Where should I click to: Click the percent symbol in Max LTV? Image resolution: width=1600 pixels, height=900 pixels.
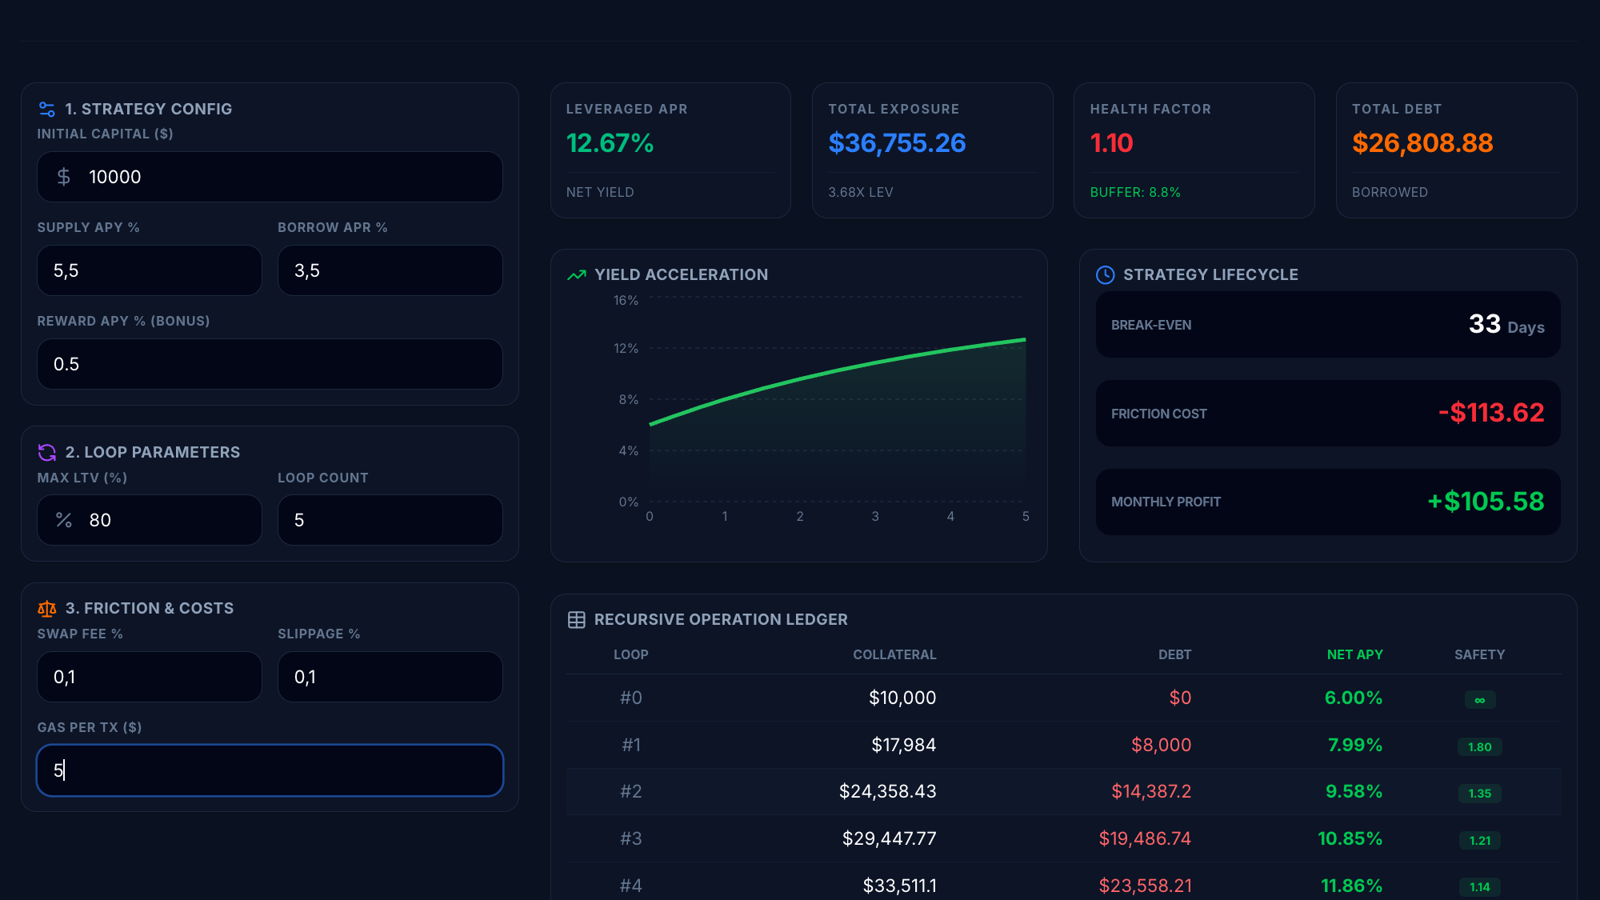(x=64, y=521)
